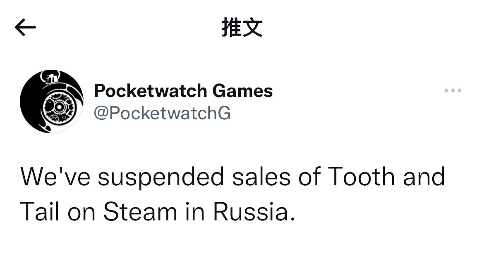The width and height of the screenshot is (484, 253).
Task: Click the @PocketwatchG handle
Action: (162, 113)
